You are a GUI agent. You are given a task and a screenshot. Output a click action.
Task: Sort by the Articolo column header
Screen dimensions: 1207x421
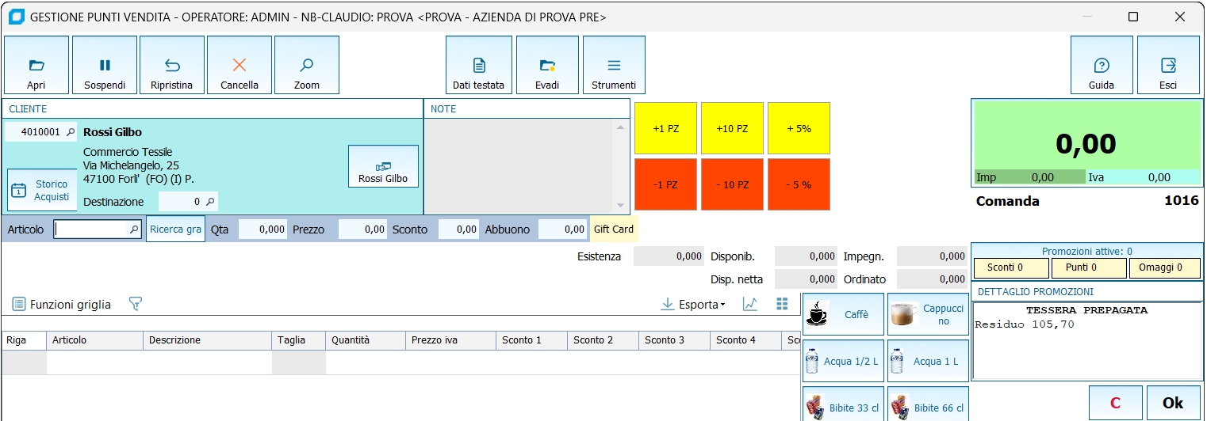[x=94, y=340]
